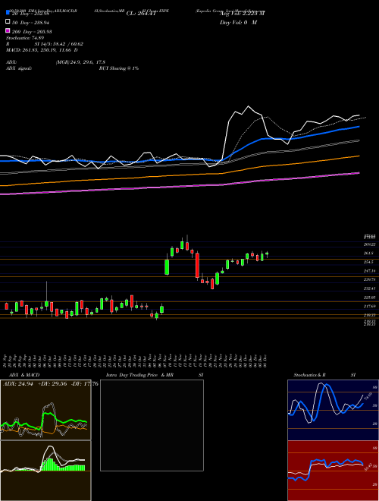Select the '50 Day = 238.94' legend text
Image resolution: width=379 pixels, height=501 pixels.
[30, 22]
